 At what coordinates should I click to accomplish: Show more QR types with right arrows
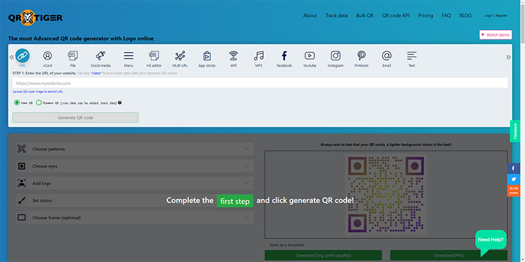pyautogui.click(x=508, y=57)
